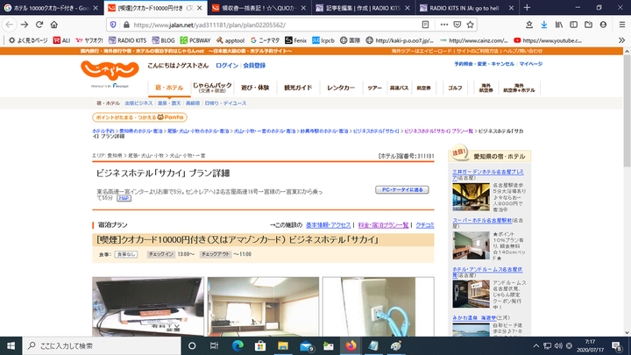The height and width of the screenshot is (355, 631).
Task: Open Microsoft Store from taskbar
Action: tap(260, 345)
